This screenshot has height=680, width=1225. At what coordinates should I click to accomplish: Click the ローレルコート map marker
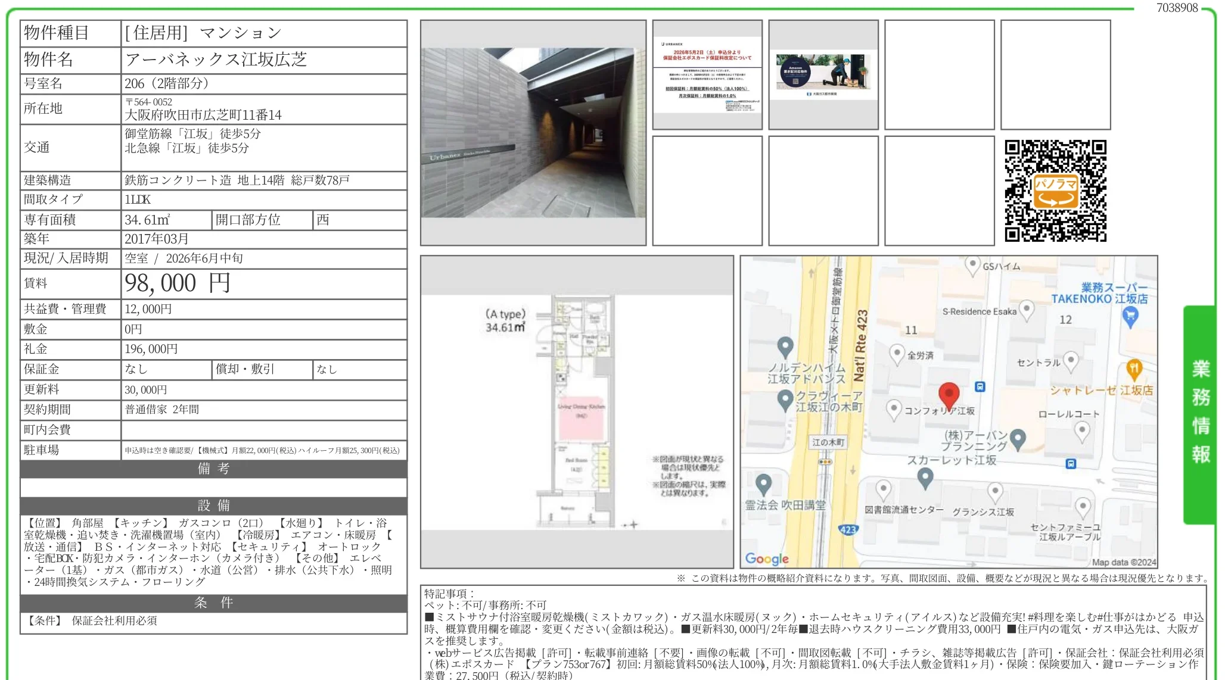click(1082, 431)
